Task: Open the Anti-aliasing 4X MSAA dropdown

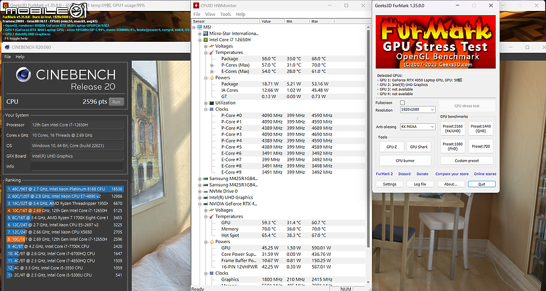Action: 418,127
